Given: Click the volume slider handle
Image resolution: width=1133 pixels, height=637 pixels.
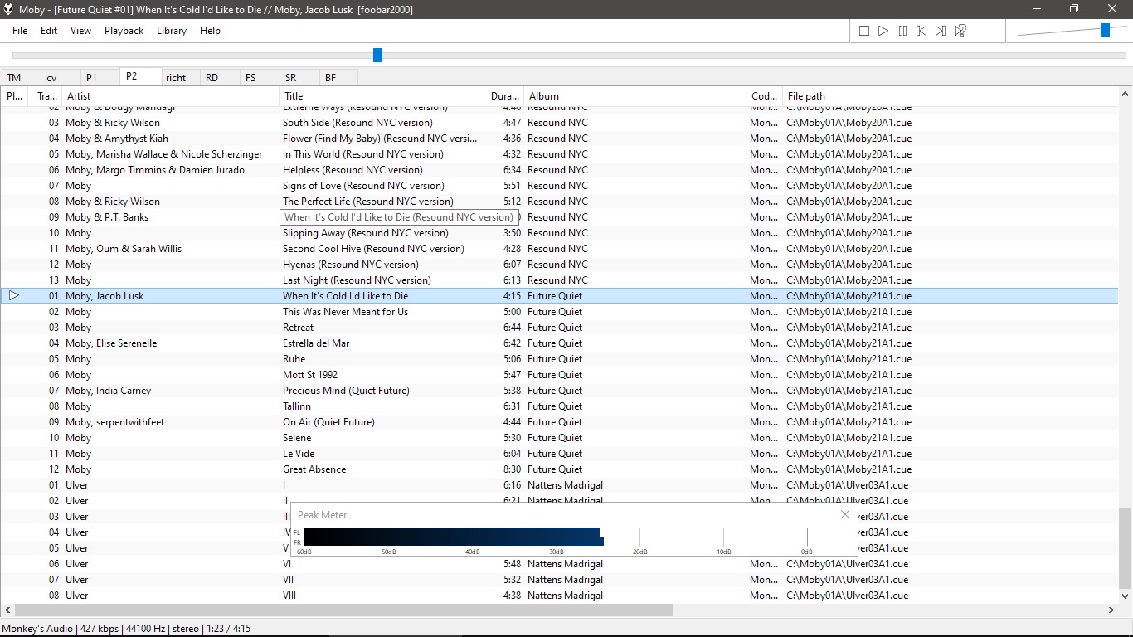Looking at the screenshot, I should point(1105,31).
